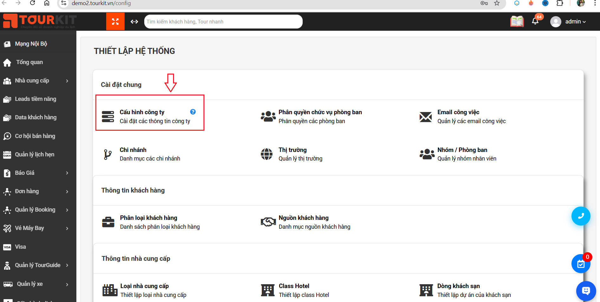This screenshot has width=600, height=302.
Task: Expand the Nhà cung cấp submenu
Action: point(67,81)
